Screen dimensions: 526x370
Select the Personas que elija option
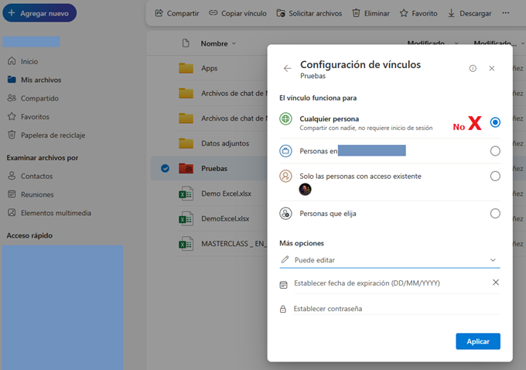pyautogui.click(x=495, y=214)
